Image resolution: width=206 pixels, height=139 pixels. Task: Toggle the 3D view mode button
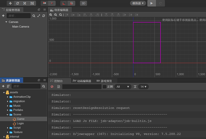coord(83,3)
